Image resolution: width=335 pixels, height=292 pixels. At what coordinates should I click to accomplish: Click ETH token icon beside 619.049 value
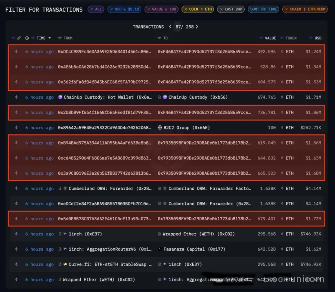point(282,143)
